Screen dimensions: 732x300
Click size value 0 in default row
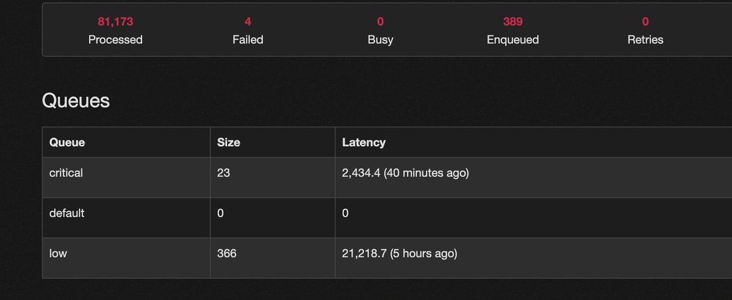tap(220, 213)
